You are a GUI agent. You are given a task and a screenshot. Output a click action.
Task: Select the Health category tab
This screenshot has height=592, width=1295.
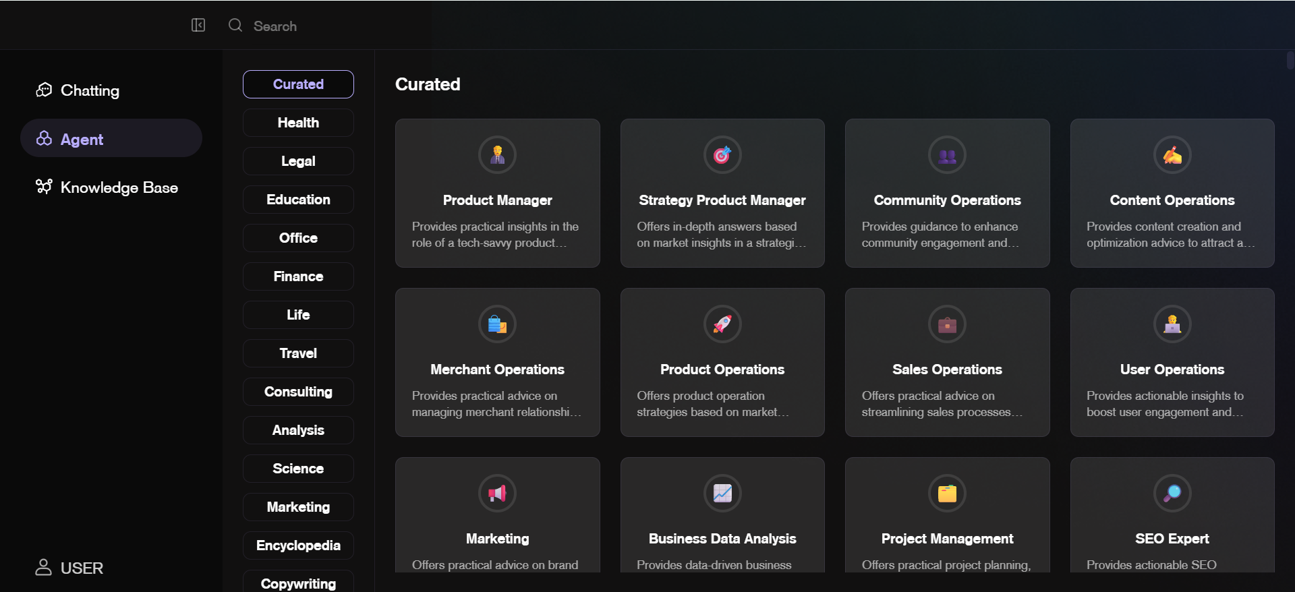[298, 123]
